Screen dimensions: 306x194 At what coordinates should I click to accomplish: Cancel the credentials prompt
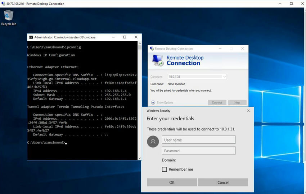pos(223,182)
